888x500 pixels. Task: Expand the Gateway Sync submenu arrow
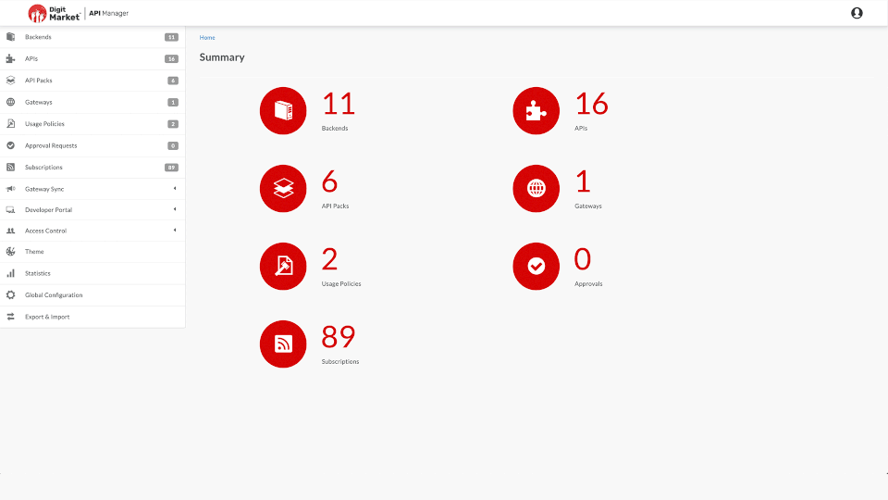pos(175,189)
